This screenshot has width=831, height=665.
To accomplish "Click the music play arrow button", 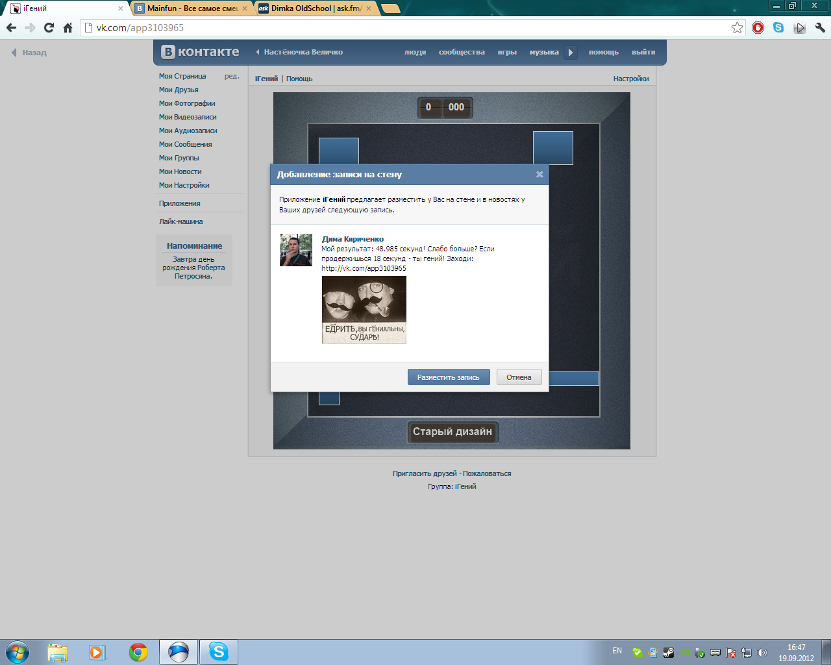I will tap(571, 53).
